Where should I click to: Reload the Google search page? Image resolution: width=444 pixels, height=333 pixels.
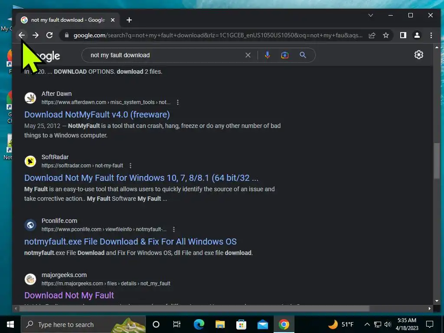[x=49, y=35]
